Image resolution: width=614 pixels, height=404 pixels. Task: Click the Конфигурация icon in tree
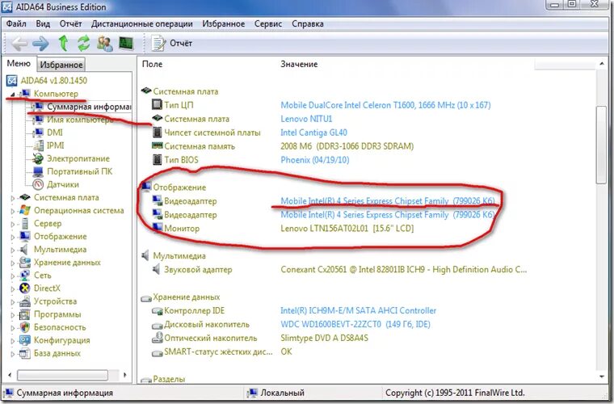pos(25,340)
